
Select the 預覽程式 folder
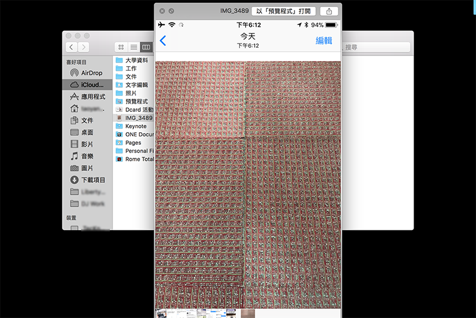pyautogui.click(x=134, y=101)
